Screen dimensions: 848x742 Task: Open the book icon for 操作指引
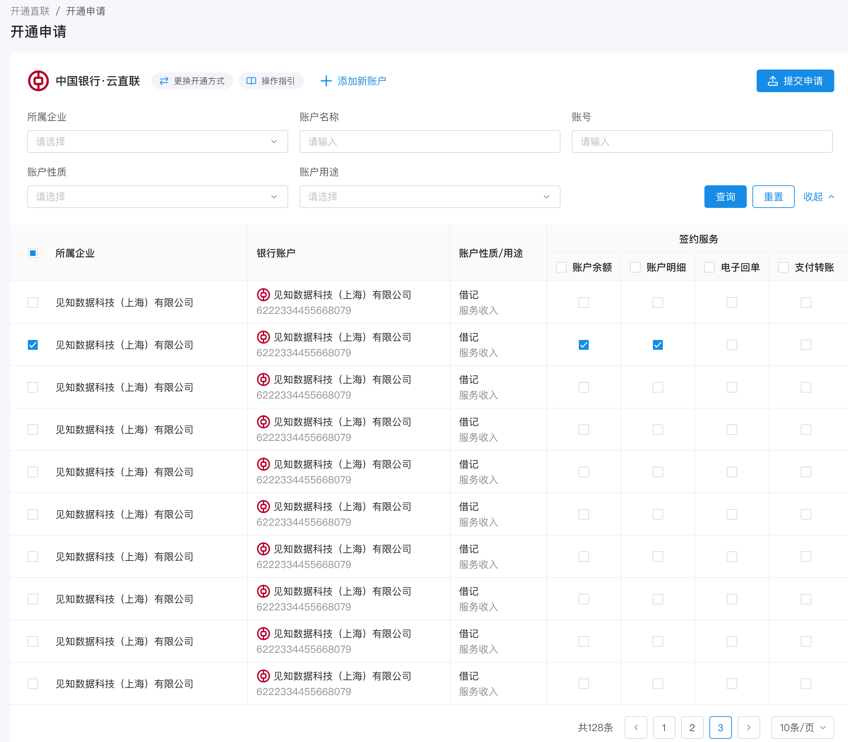pos(251,81)
